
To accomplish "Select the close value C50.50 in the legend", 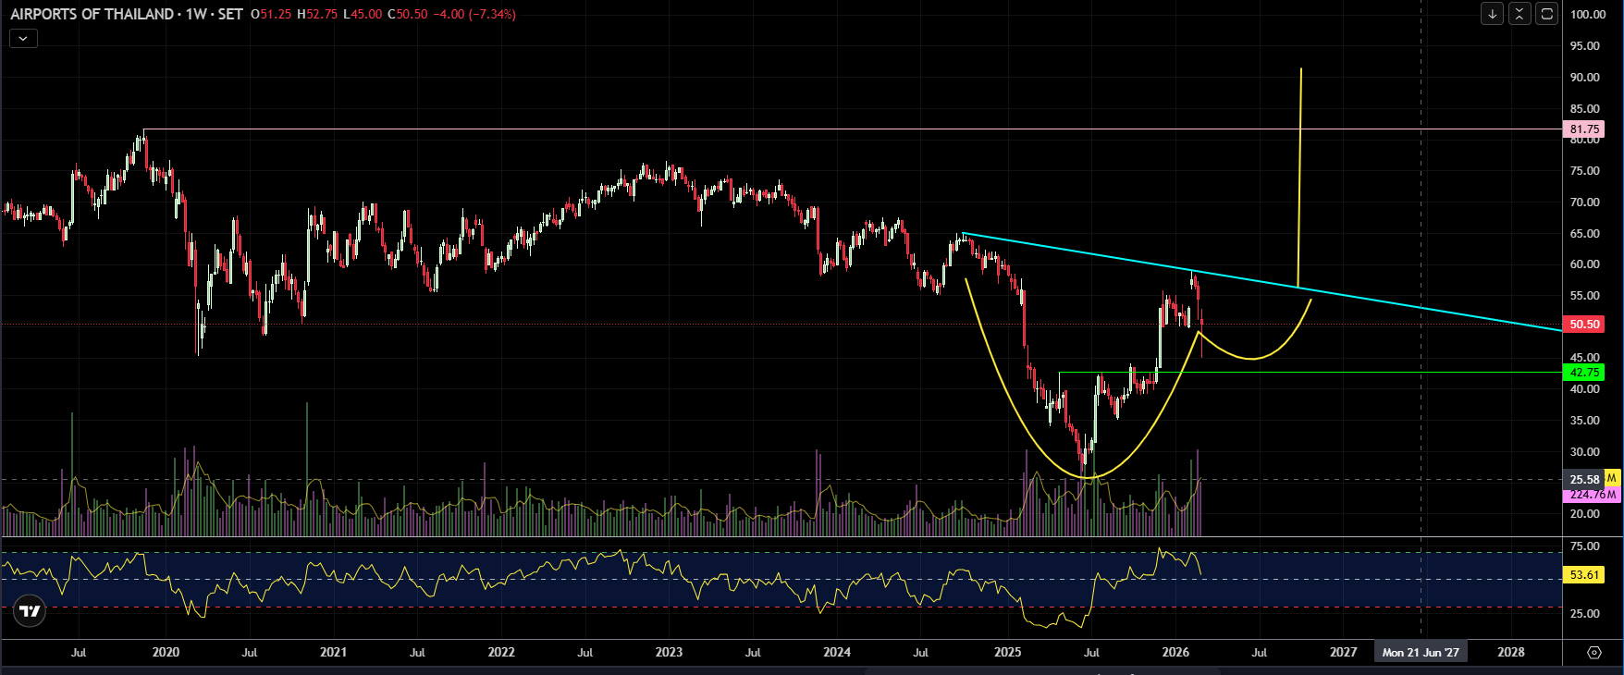I will pyautogui.click(x=408, y=14).
